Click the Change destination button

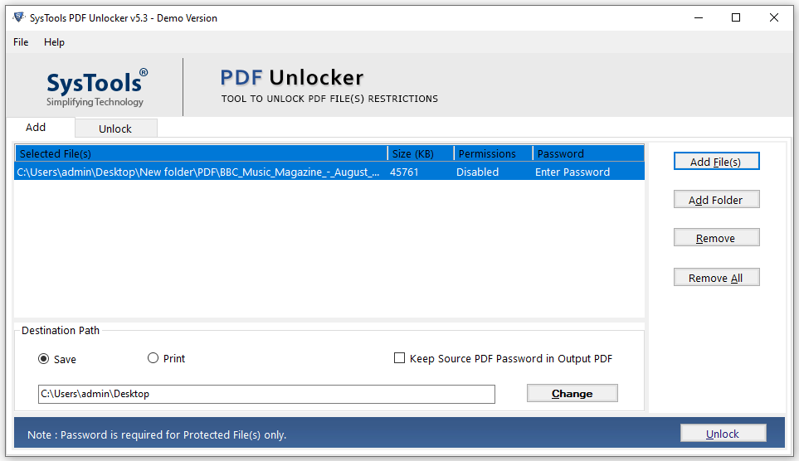tap(572, 393)
